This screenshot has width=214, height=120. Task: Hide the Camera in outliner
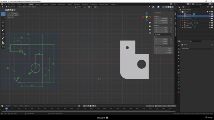pyautogui.click(x=210, y=14)
